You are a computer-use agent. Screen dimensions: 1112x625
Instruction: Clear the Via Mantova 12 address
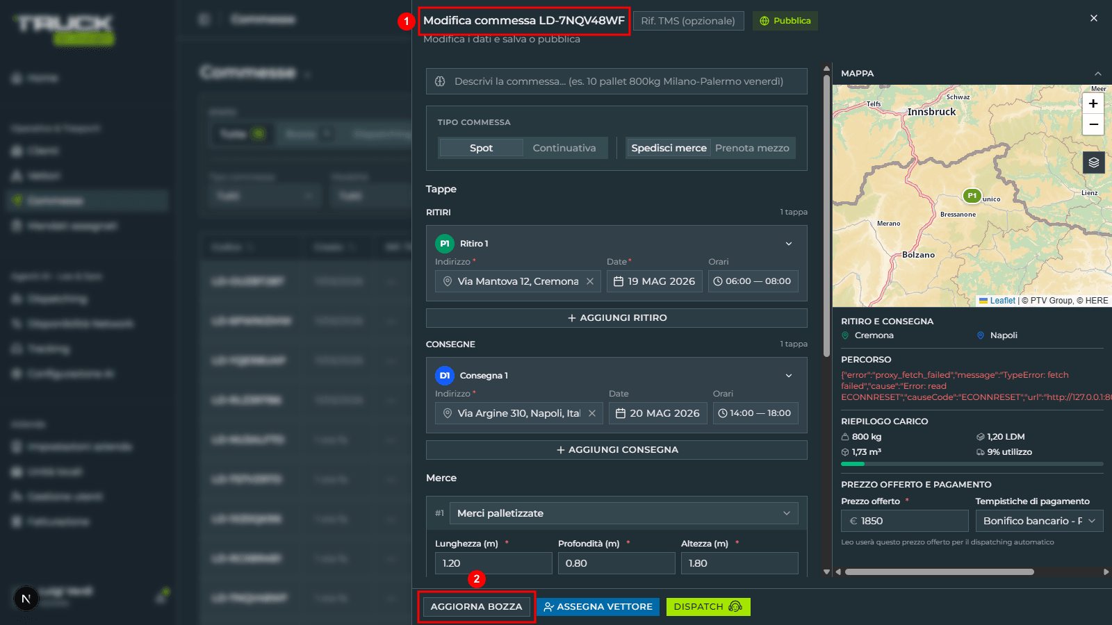pos(590,281)
